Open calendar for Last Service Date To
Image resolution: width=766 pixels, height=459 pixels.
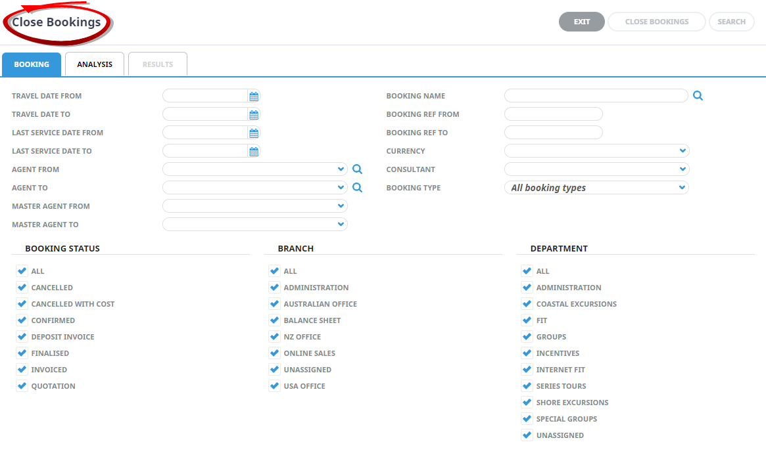pyautogui.click(x=254, y=151)
